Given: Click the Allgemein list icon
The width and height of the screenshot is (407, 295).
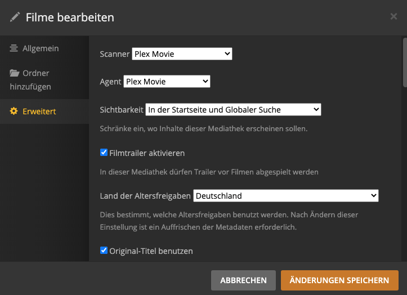Looking at the screenshot, I should [x=14, y=49].
